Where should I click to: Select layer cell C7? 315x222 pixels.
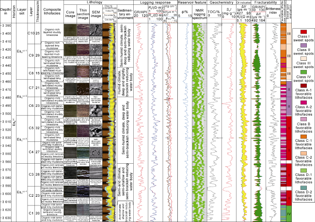click(31, 88)
